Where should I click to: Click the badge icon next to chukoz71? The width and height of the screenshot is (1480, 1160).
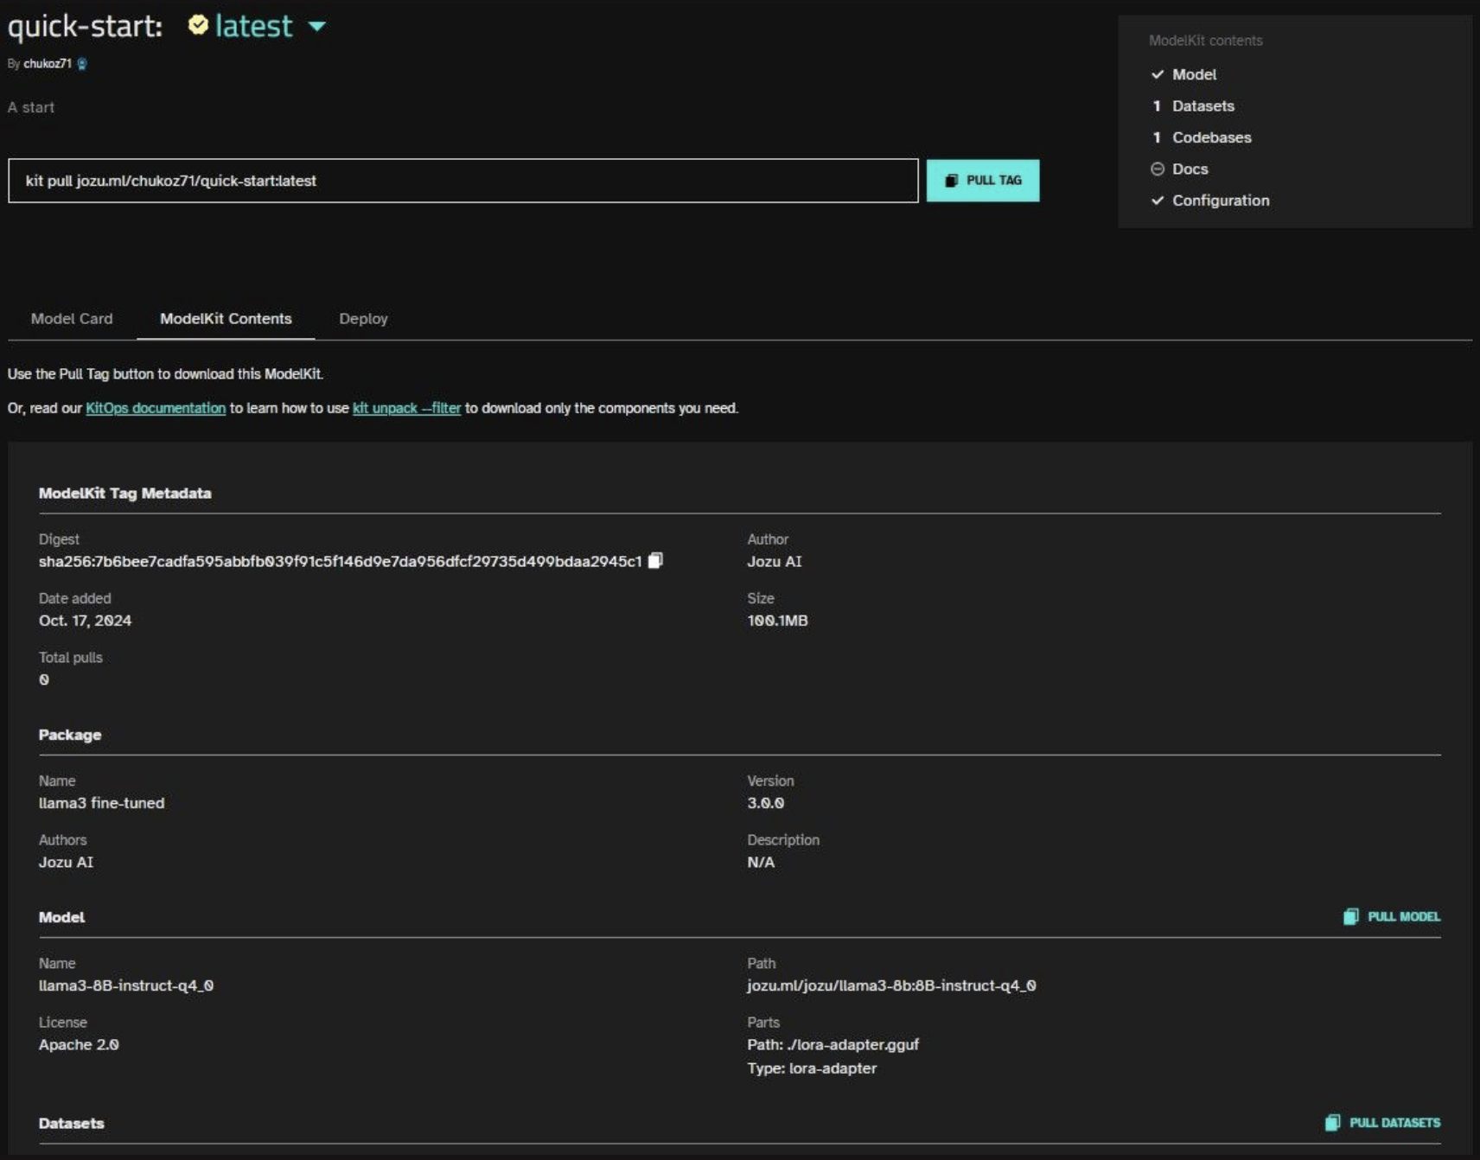(82, 64)
